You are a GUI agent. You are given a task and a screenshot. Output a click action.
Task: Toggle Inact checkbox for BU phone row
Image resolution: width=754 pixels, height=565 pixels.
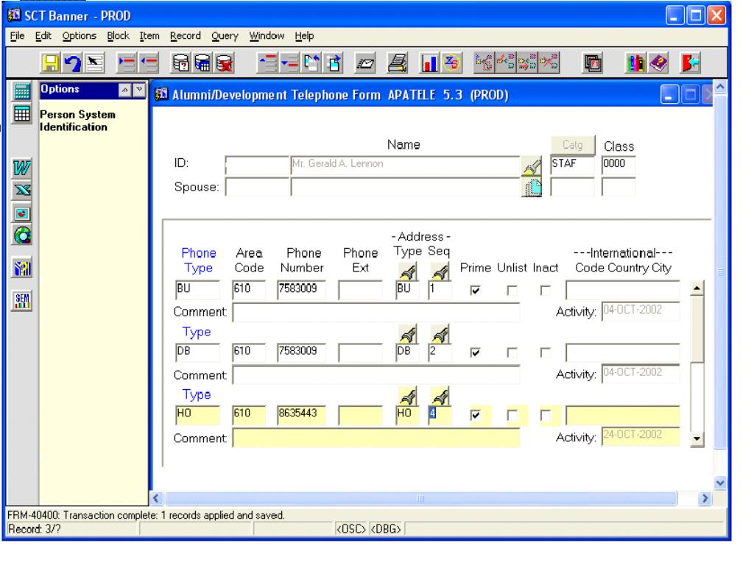(546, 290)
